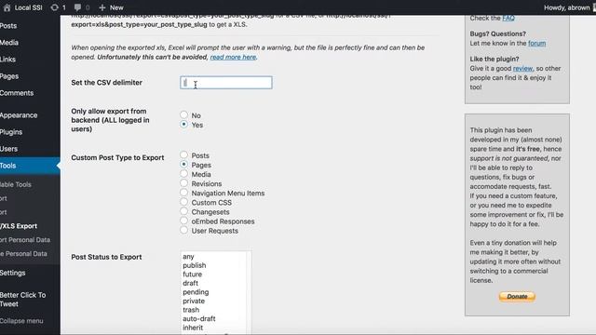Open Available Tools submenu item
Viewport: 596px width, 335px height.
(x=16, y=184)
